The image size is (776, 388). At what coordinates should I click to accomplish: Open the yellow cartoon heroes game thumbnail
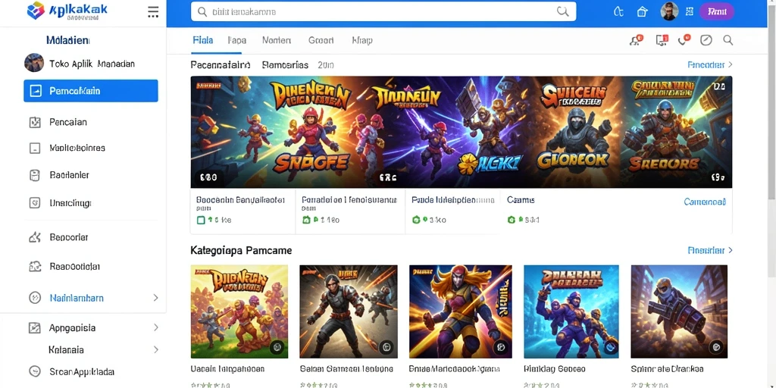(x=239, y=311)
